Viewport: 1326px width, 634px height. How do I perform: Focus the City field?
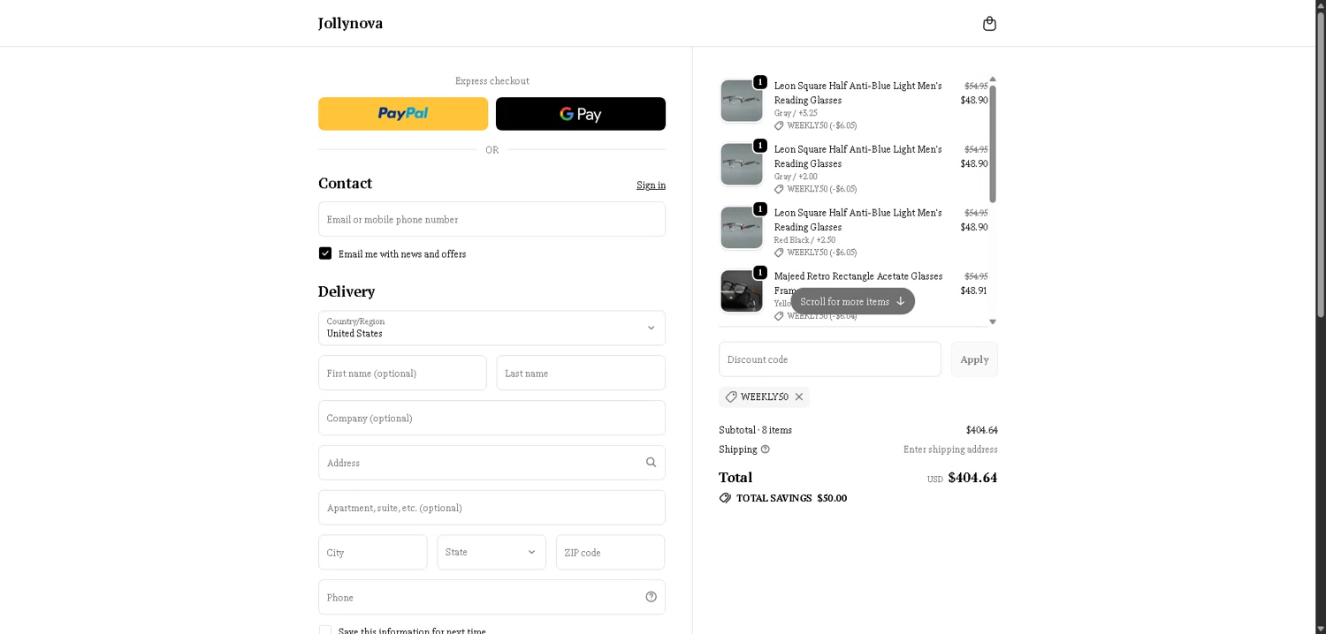coord(373,552)
